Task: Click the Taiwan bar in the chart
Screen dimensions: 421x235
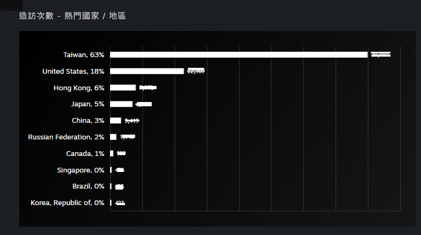Action: point(239,54)
